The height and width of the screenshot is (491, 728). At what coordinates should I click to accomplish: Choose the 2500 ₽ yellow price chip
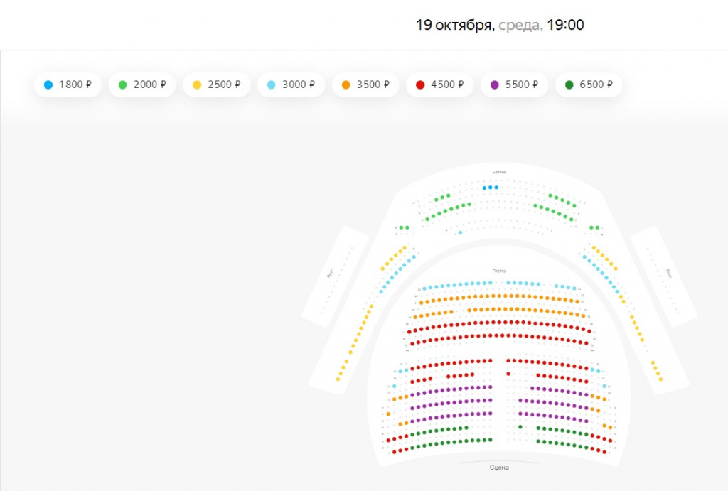pos(217,85)
